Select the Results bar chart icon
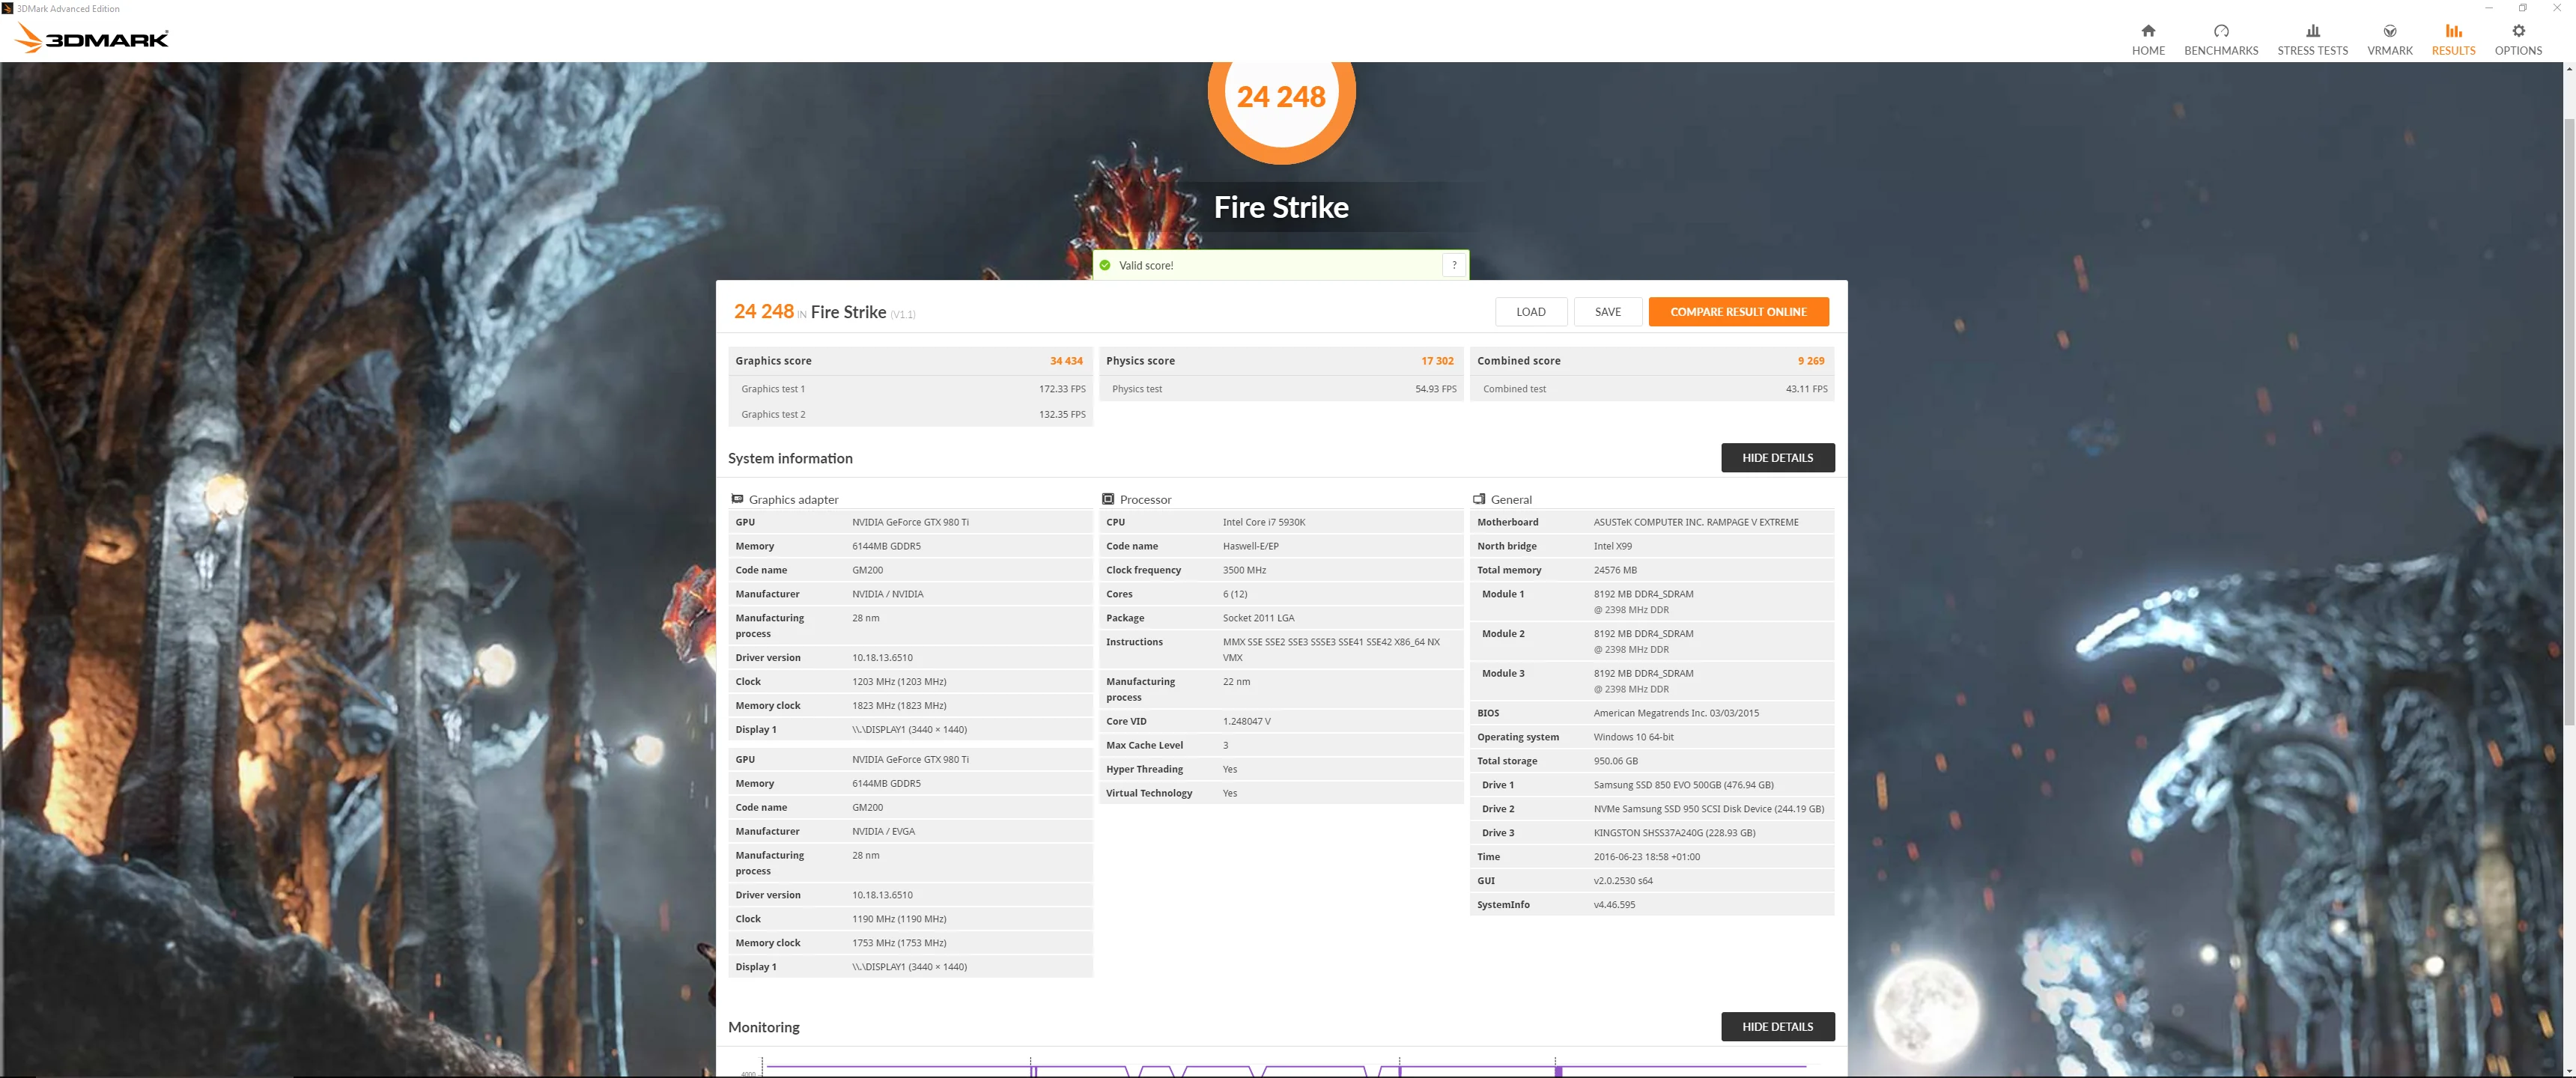Screen dimensions: 2576x1078 [x=2453, y=31]
